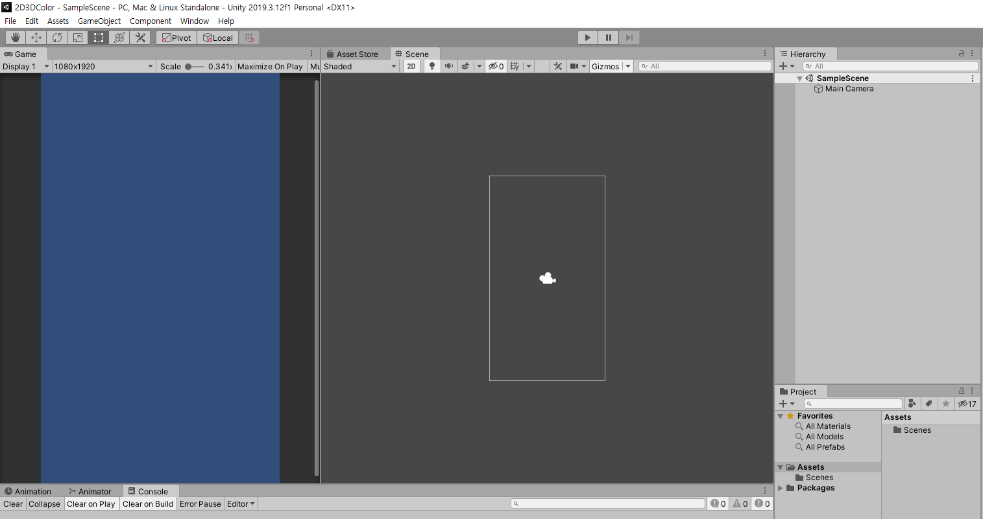The height and width of the screenshot is (519, 983).
Task: Open Hierarchy create plus dropdown
Action: point(787,66)
